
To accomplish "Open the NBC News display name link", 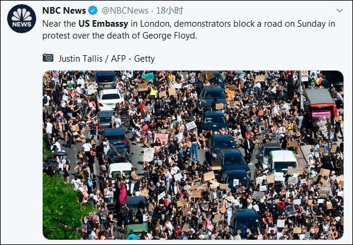I will pos(64,11).
